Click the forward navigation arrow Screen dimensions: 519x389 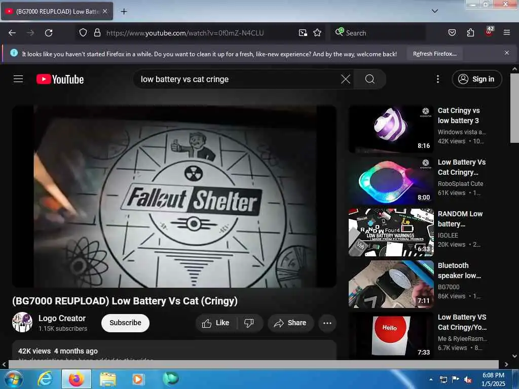click(30, 33)
